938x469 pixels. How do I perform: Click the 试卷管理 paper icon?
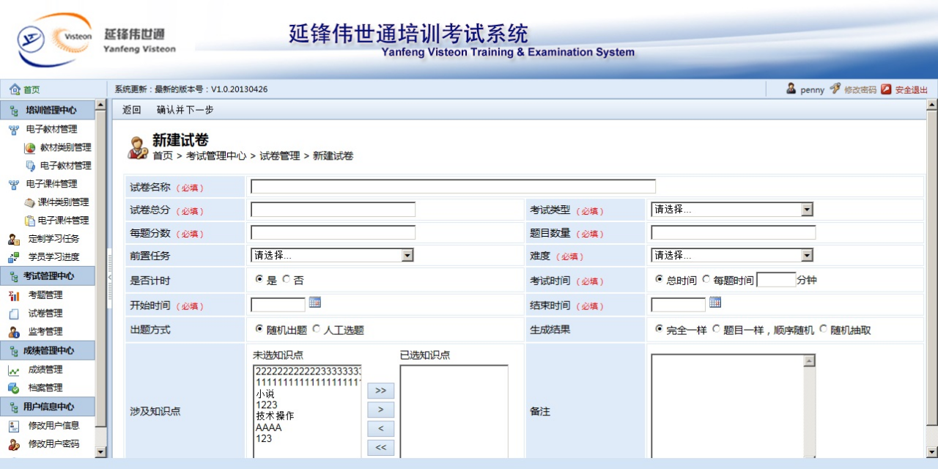coord(14,314)
